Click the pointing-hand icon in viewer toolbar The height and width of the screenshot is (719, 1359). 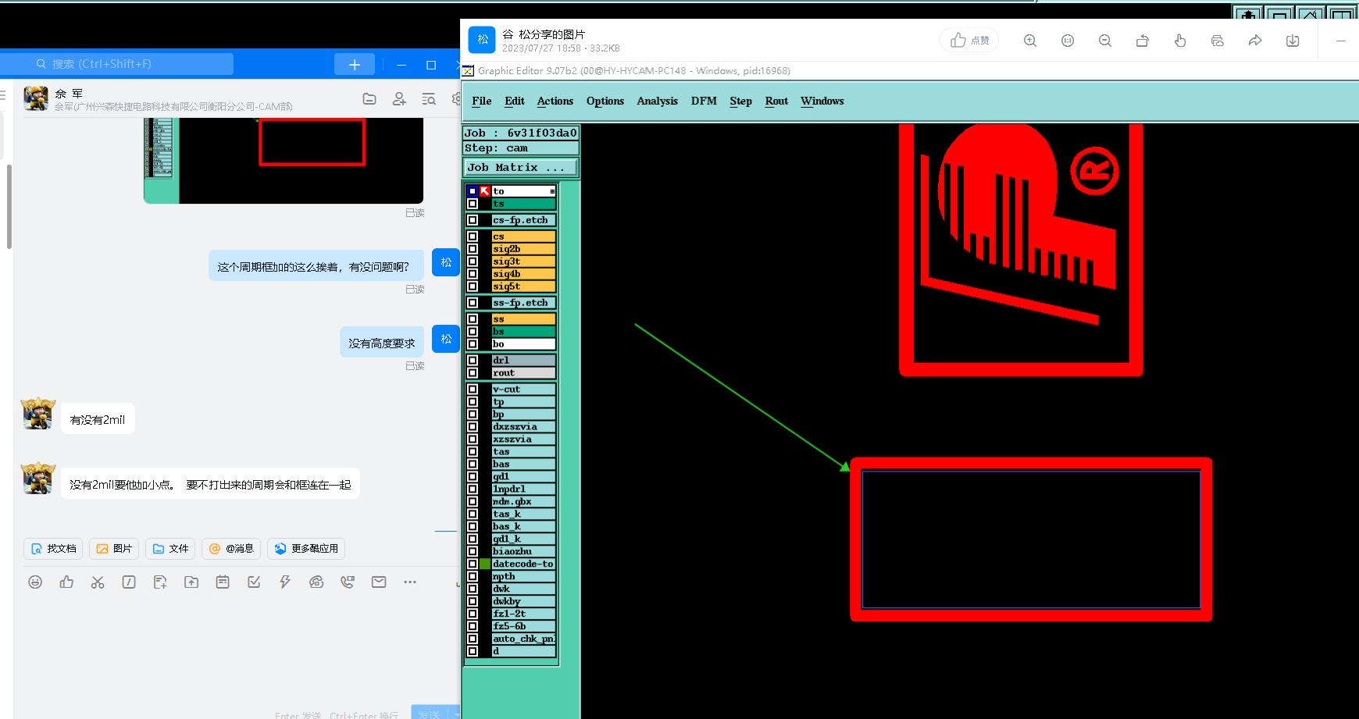point(1180,41)
